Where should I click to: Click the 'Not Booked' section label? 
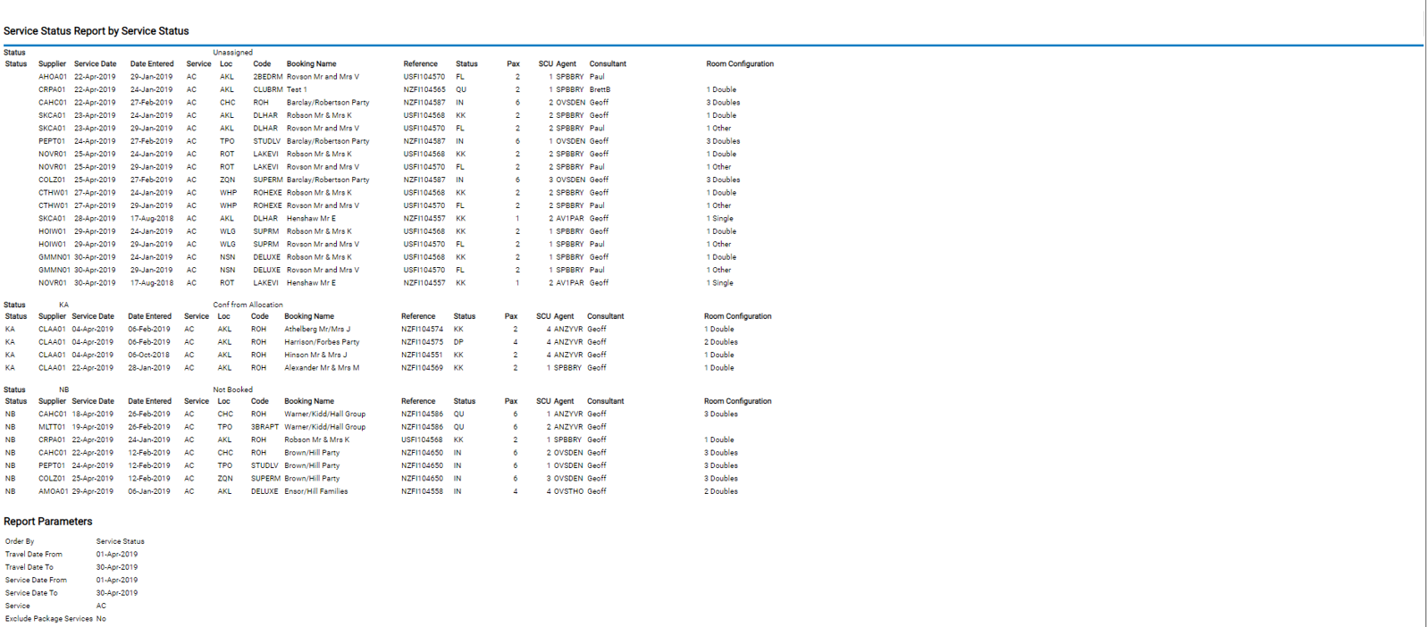[x=232, y=389]
